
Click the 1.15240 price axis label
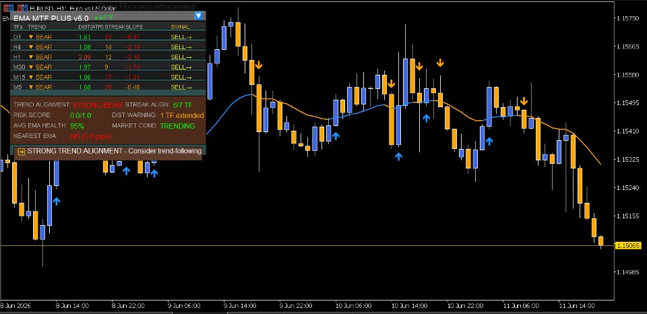(627, 188)
